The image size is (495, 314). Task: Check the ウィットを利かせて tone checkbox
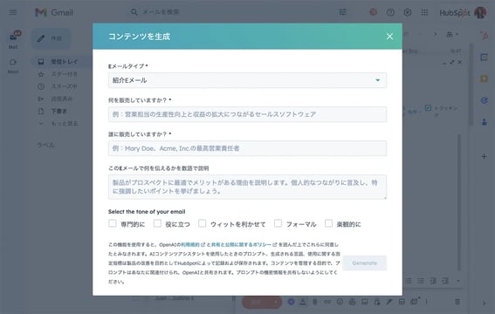202,223
